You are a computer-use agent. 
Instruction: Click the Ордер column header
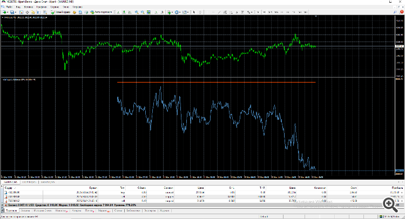pyautogui.click(x=9, y=188)
